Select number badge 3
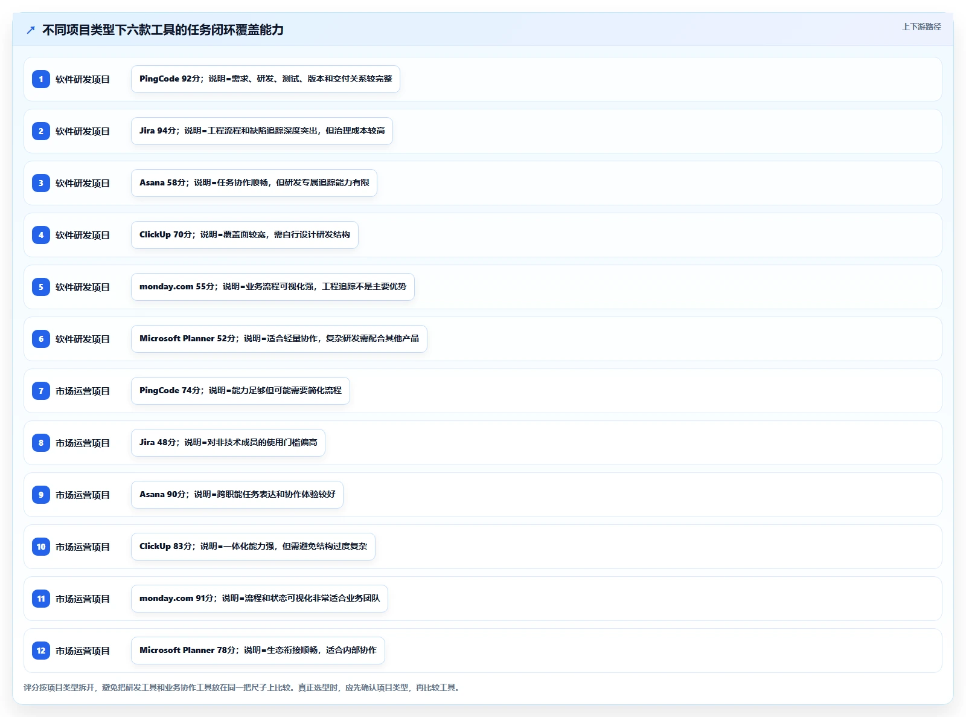 [x=41, y=183]
